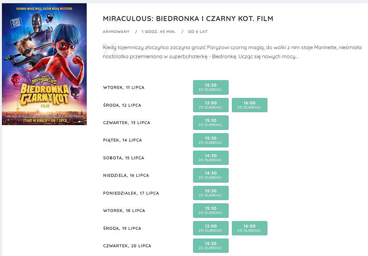Image resolution: width=368 pixels, height=256 pixels.
Task: Select Tuesday 11 July 15:30 showtime
Action: pyautogui.click(x=211, y=87)
